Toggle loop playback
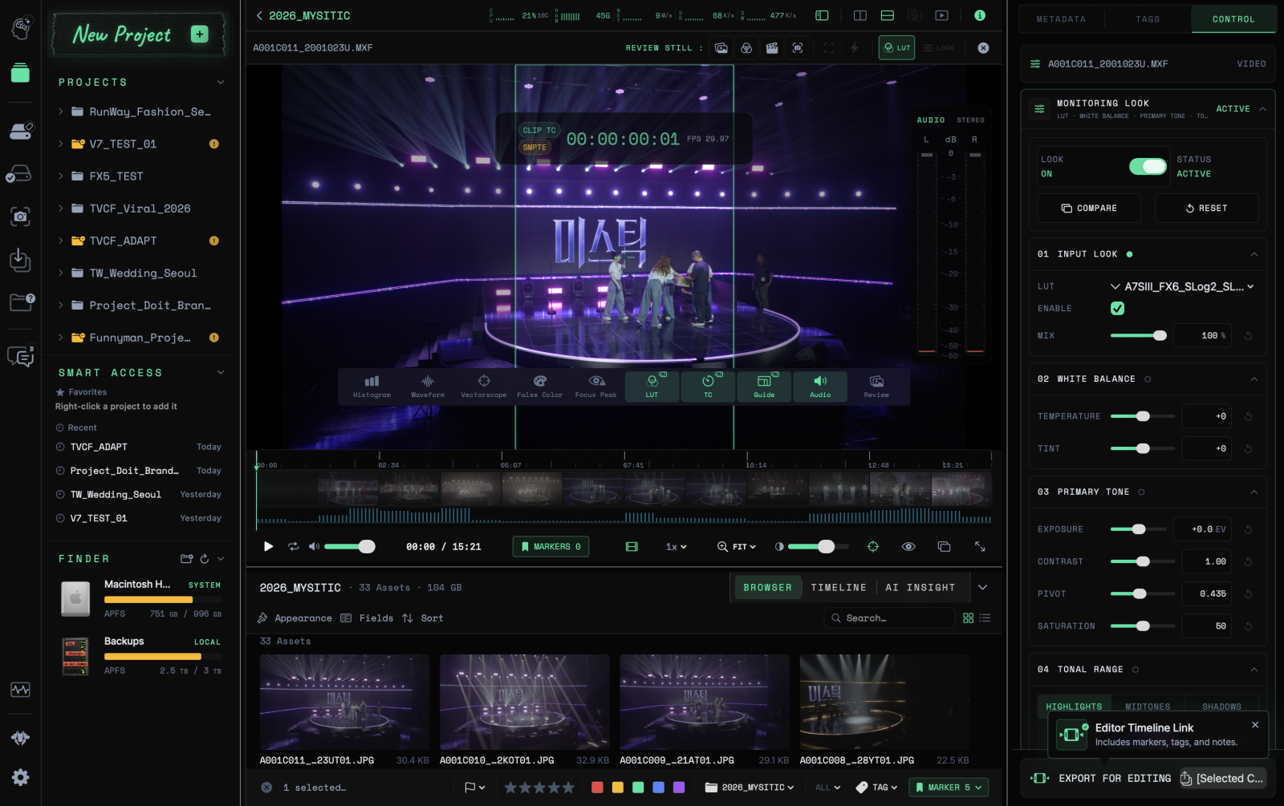 [x=294, y=546]
